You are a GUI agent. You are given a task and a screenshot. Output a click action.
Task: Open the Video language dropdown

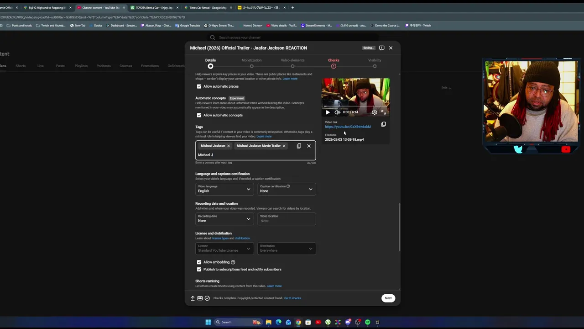[x=224, y=189]
